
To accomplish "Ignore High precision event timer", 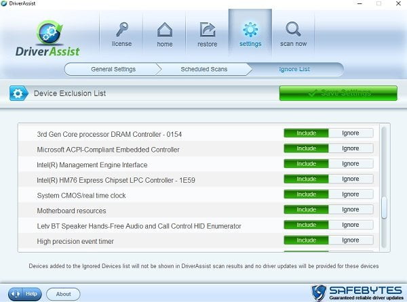I will coord(351,240).
